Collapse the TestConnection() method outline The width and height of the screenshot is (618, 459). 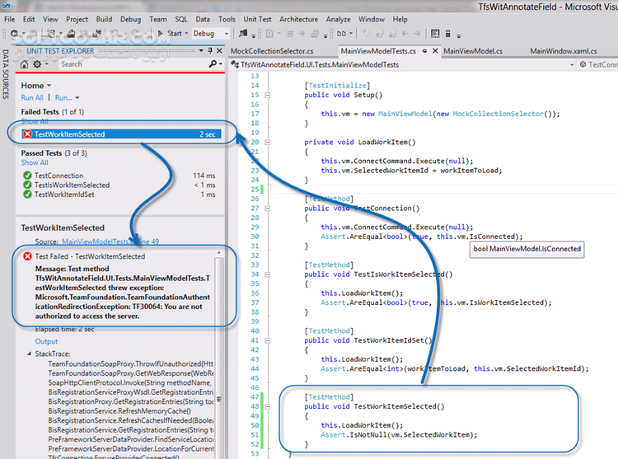point(268,208)
